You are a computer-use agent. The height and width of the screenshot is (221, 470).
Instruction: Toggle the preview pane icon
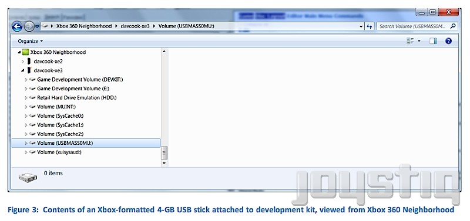[x=433, y=41]
